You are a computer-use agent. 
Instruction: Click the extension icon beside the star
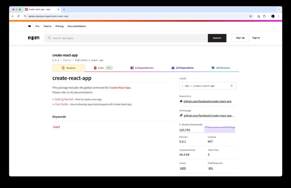coord(258,16)
